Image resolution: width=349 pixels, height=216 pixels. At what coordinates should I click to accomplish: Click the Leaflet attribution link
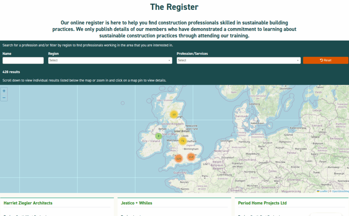(323, 191)
